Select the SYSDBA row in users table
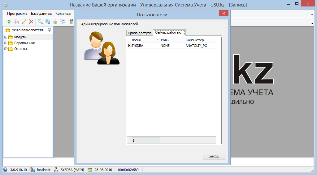Image resolution: width=317 pixels, height=175 pixels. coord(145,46)
